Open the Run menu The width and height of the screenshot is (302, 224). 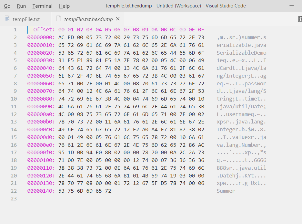[21, 6]
